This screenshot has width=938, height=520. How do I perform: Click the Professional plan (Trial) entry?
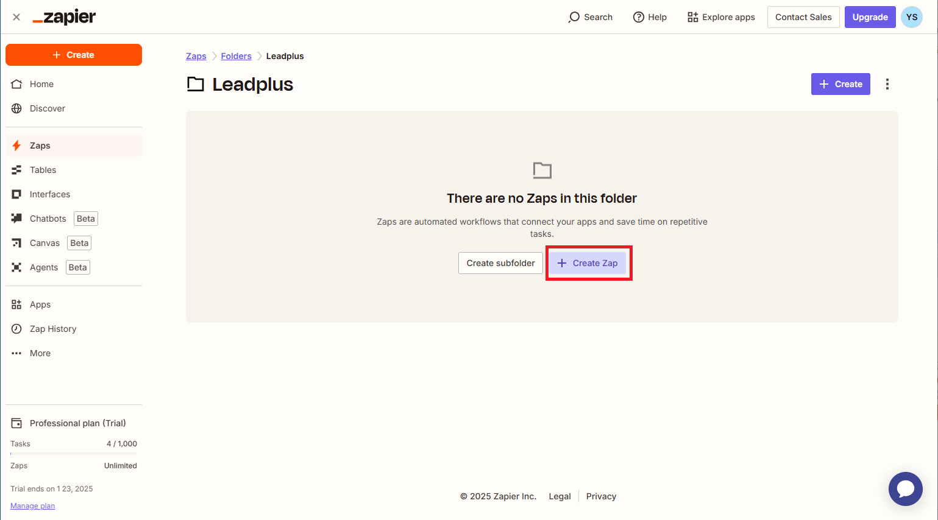(74, 423)
